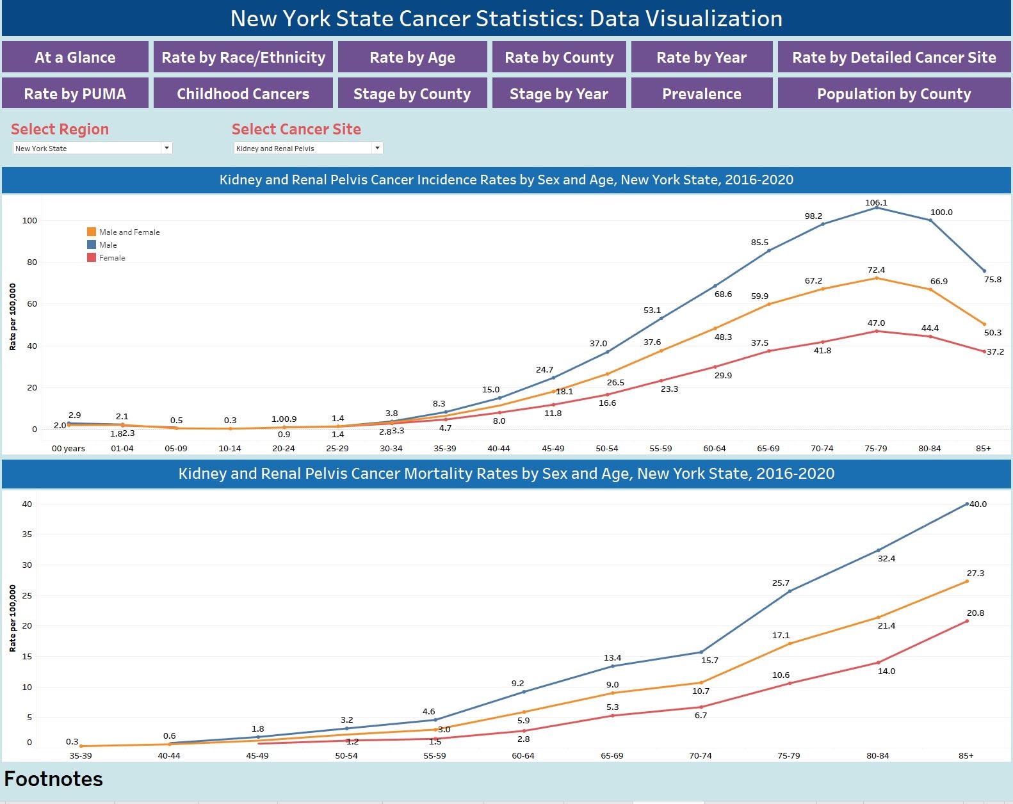This screenshot has height=804, width=1013.
Task: Click the 27.3 mortality data label
Action: (x=975, y=573)
